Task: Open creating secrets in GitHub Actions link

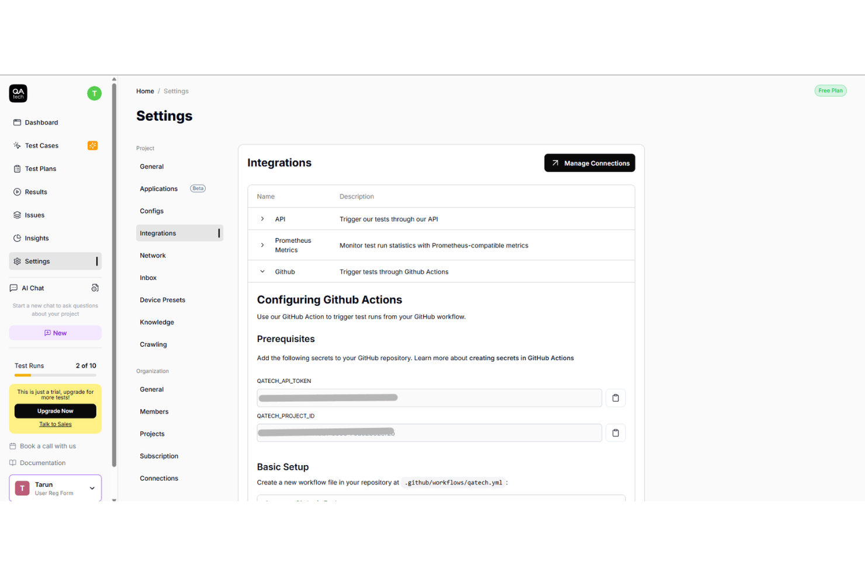Action: coord(521,358)
